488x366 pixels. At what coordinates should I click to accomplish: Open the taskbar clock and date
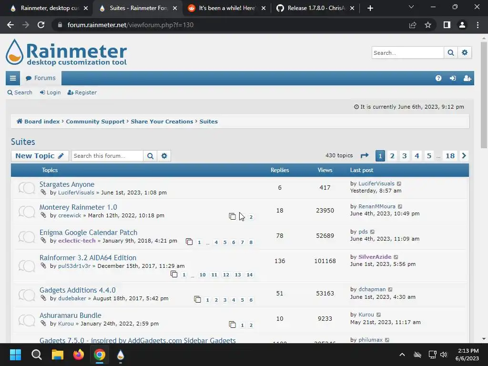point(467,355)
